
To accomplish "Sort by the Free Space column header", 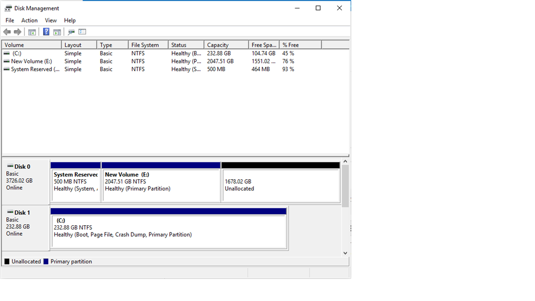I will click(x=264, y=45).
